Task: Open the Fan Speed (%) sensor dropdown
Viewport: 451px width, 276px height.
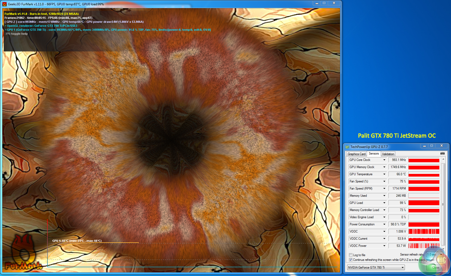Action: (x=384, y=181)
